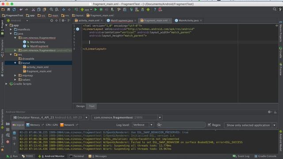283x159 pixels.
Task: Click the Undo arrow icon
Action: 21,9
